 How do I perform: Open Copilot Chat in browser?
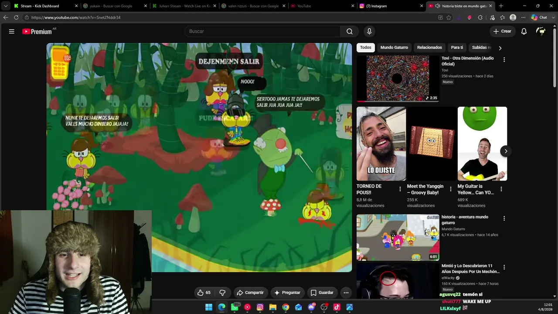(x=540, y=17)
